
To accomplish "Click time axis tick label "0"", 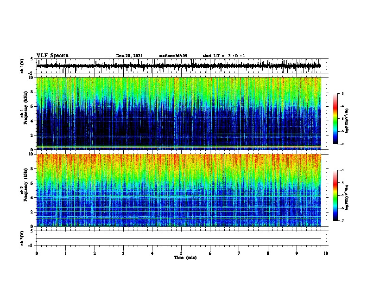I will pos(37,253).
